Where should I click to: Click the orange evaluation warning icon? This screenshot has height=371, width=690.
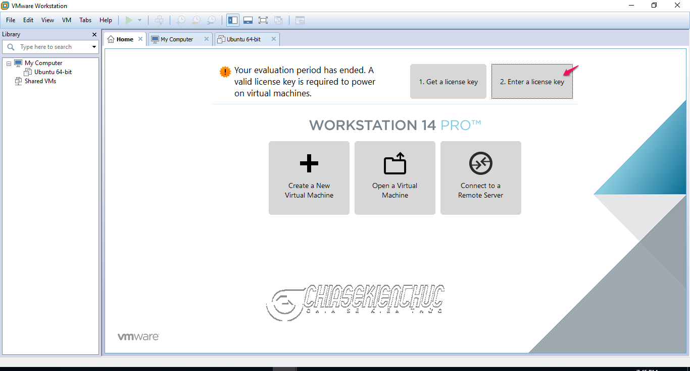click(x=225, y=72)
